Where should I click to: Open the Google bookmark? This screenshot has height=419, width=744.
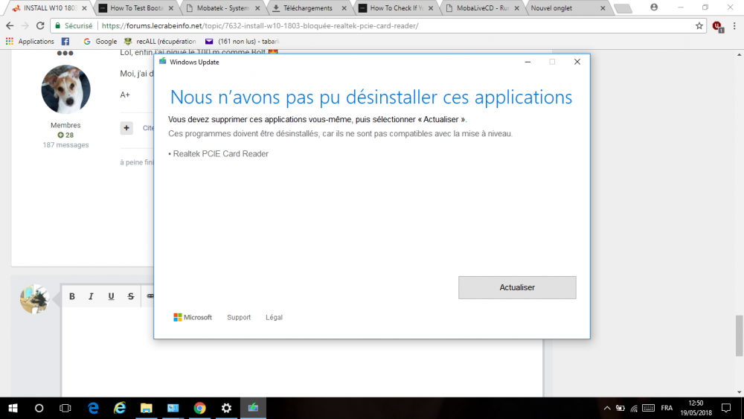click(100, 41)
